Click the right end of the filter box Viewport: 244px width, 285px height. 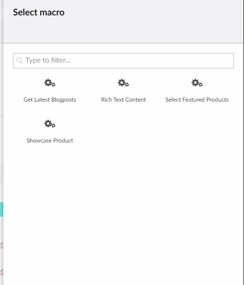(x=227, y=61)
